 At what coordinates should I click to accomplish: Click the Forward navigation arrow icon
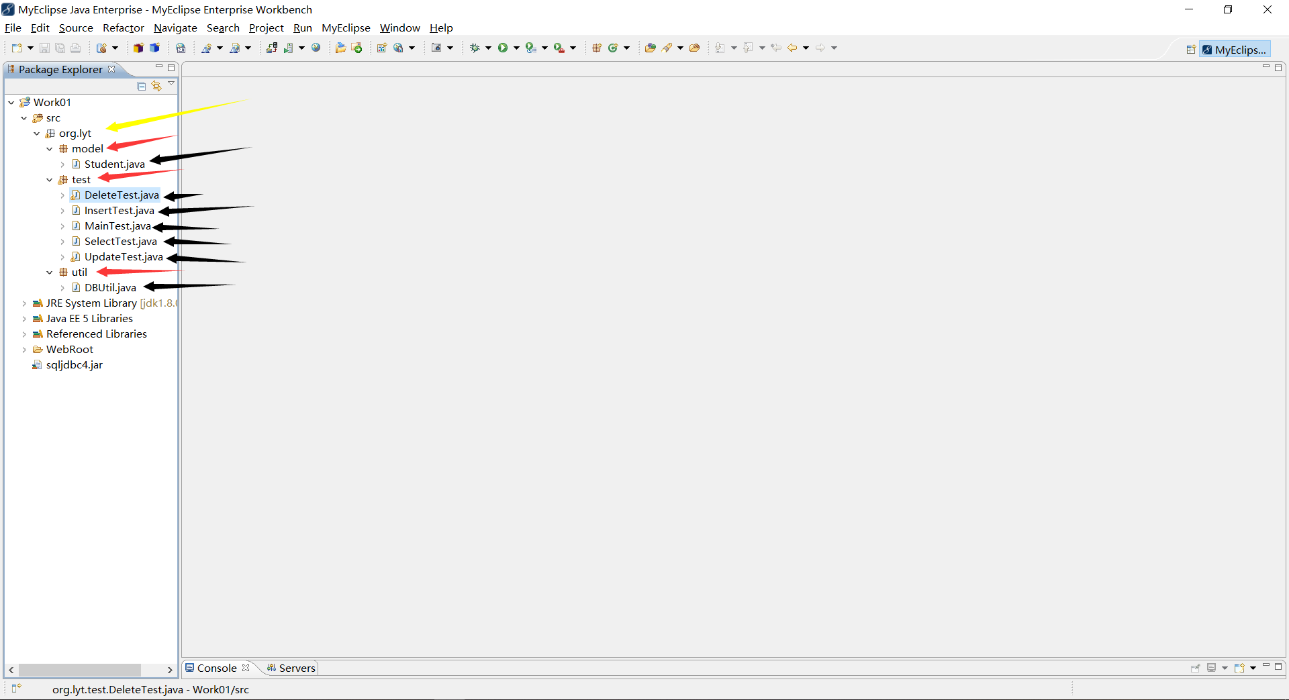pyautogui.click(x=820, y=48)
